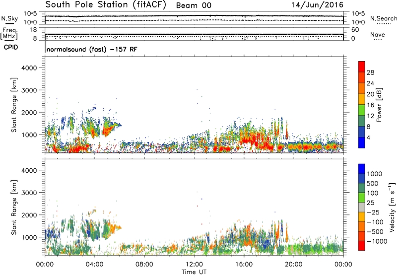Click the 'Freq. [MHz]' axis label

tap(9, 33)
